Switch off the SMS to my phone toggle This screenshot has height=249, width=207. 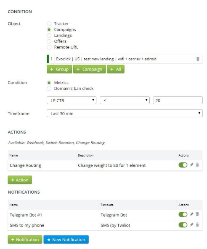tap(183, 225)
